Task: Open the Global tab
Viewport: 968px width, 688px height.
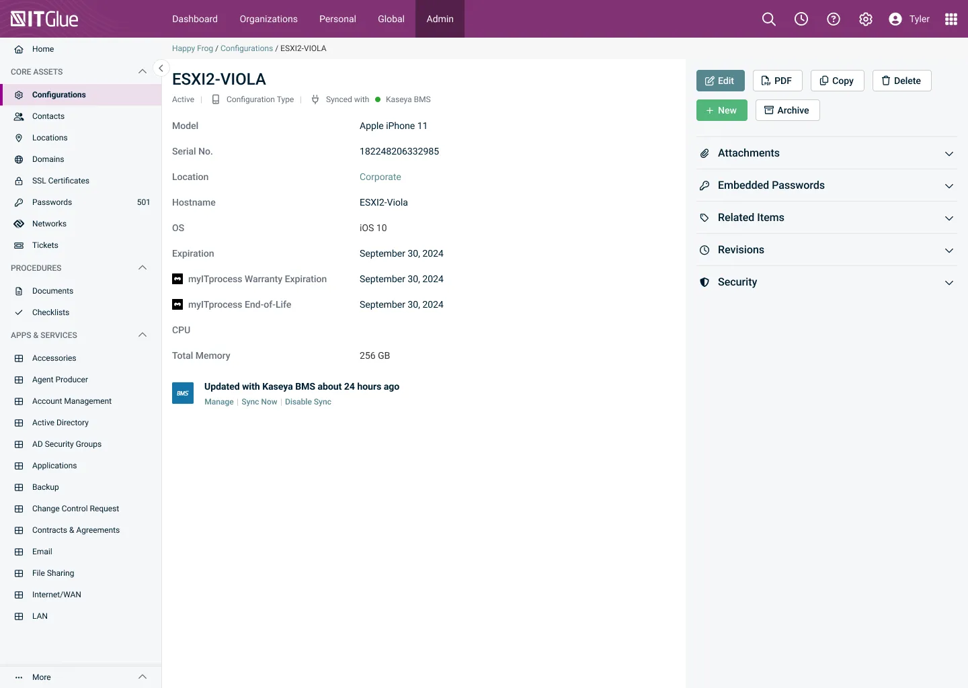Action: point(391,19)
